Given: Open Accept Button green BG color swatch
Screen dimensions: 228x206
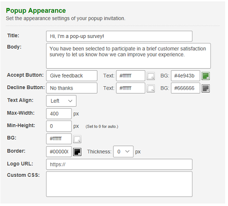Looking at the screenshot, I should (x=206, y=76).
